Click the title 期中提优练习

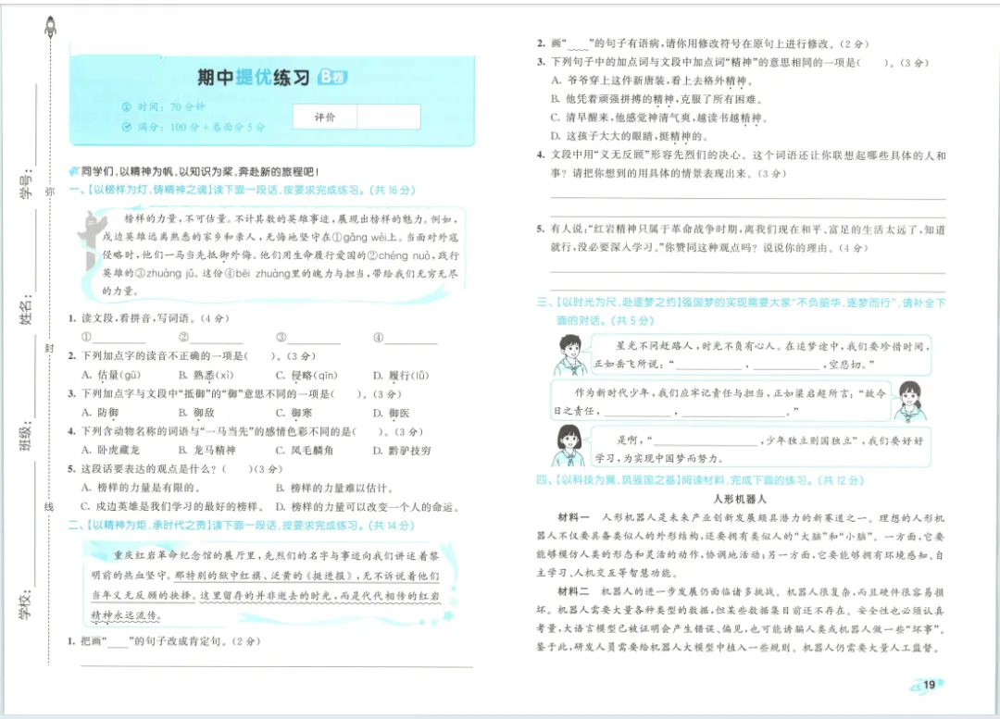253,77
